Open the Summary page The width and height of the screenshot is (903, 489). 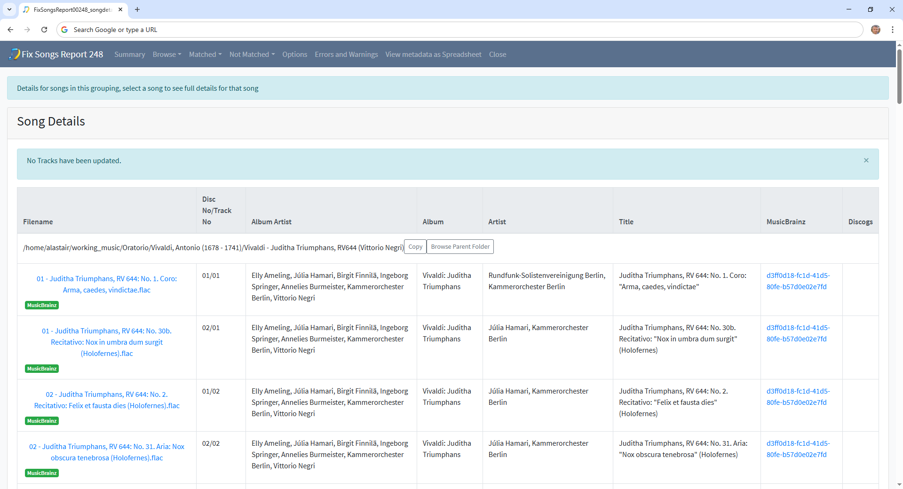coord(129,55)
